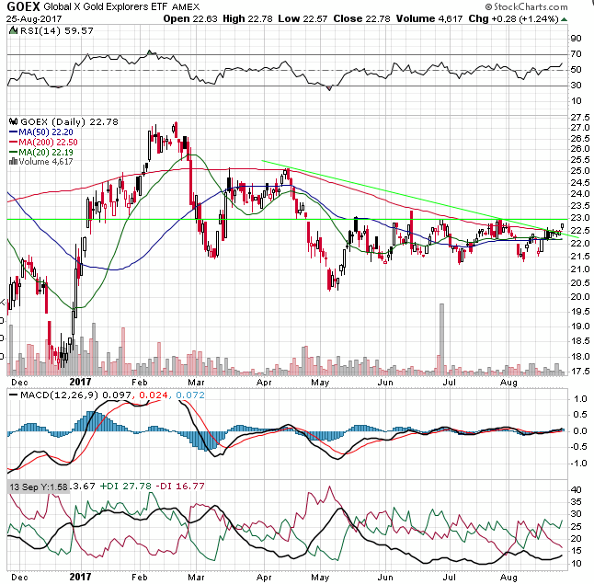Click the candlestick icon beside GOEX (Daily)
594x584 pixels.
coord(13,121)
